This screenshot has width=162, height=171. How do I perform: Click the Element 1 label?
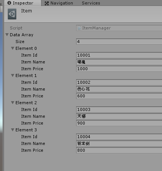pos(26,75)
